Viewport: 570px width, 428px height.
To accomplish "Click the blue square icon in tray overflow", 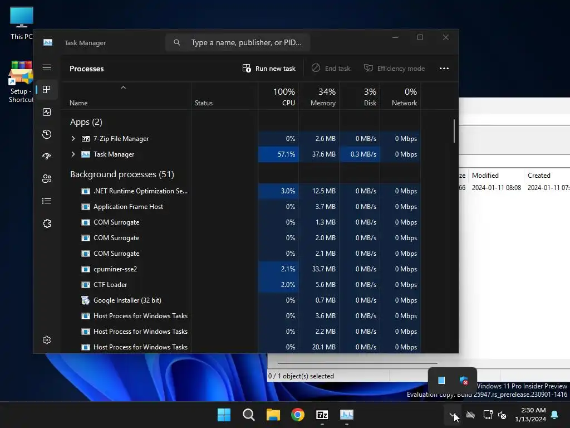I will tap(441, 381).
